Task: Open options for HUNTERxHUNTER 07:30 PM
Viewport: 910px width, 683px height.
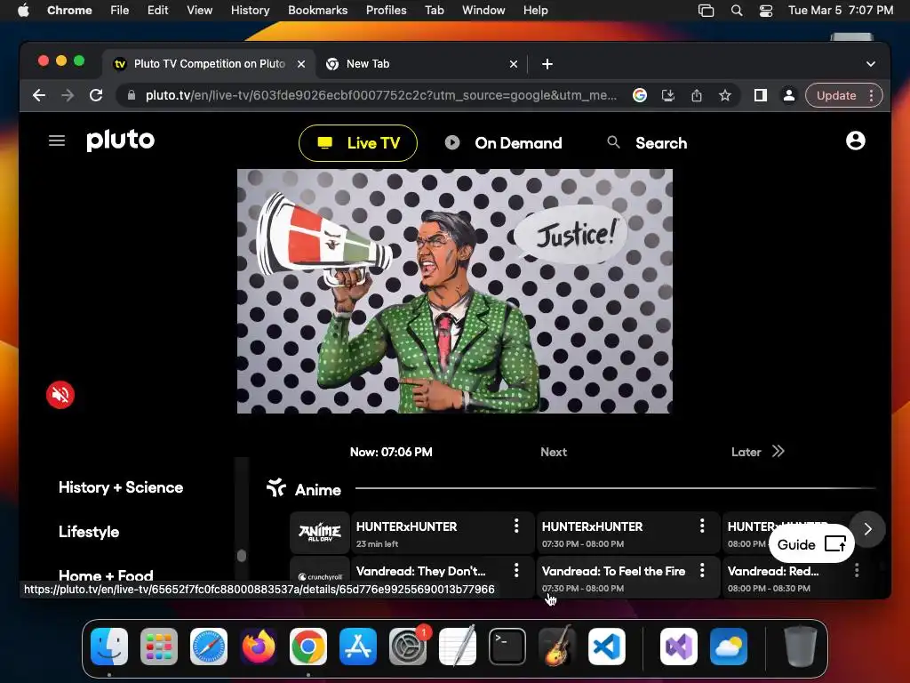Action: [x=702, y=526]
